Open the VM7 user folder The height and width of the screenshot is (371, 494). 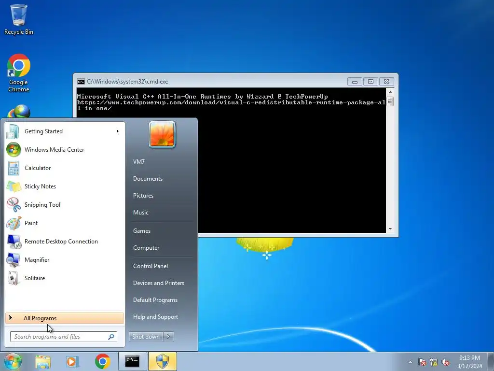pos(139,162)
